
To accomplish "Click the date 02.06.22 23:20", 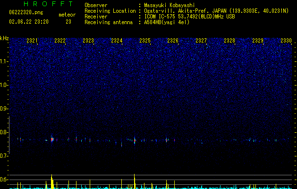I will [29, 22].
